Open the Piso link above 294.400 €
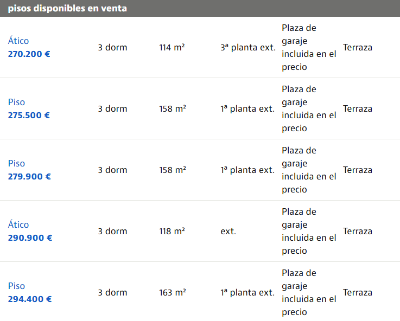Screen dimensions: 400x321 tap(16, 286)
